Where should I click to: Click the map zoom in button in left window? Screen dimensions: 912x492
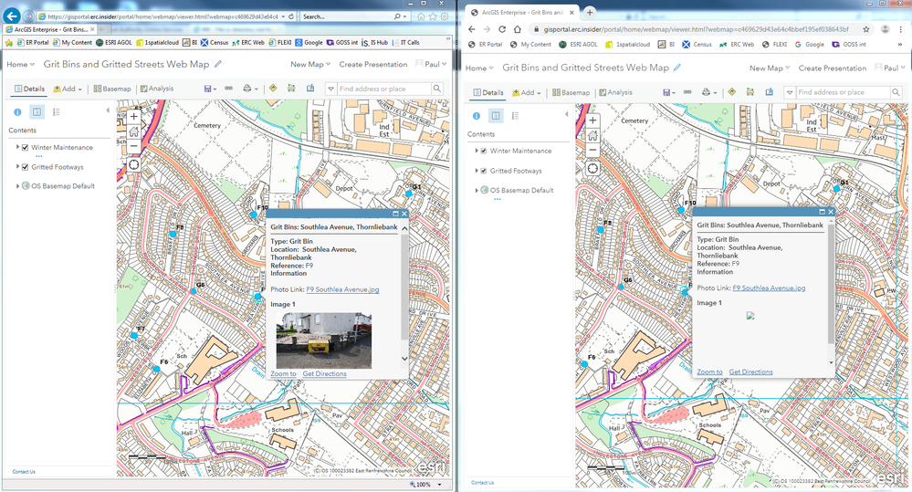pos(134,117)
